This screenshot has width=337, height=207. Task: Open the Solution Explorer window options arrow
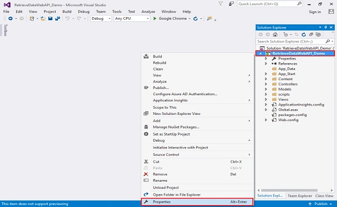320,27
